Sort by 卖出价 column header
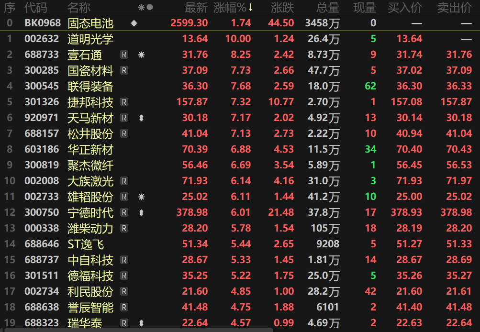The height and width of the screenshot is (332, 480). coord(455,8)
